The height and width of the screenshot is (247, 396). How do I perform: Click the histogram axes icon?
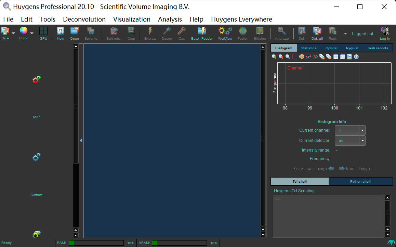click(294, 57)
